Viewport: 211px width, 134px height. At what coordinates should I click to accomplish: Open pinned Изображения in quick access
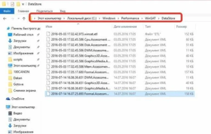coord(23,53)
